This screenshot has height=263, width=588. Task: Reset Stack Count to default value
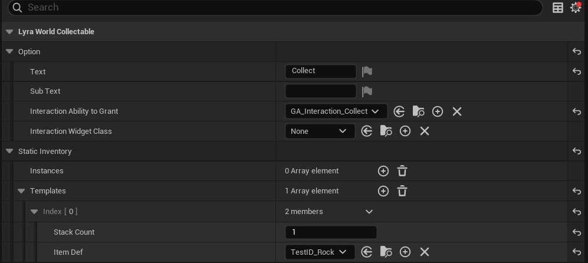click(x=577, y=232)
